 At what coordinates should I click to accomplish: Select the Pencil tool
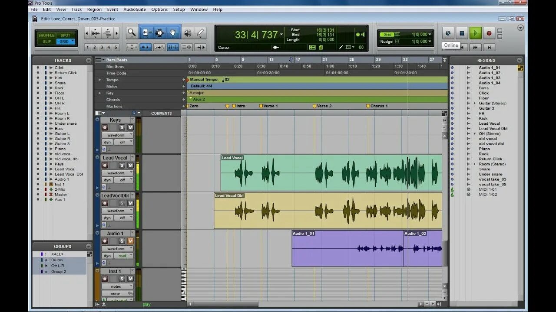(200, 32)
